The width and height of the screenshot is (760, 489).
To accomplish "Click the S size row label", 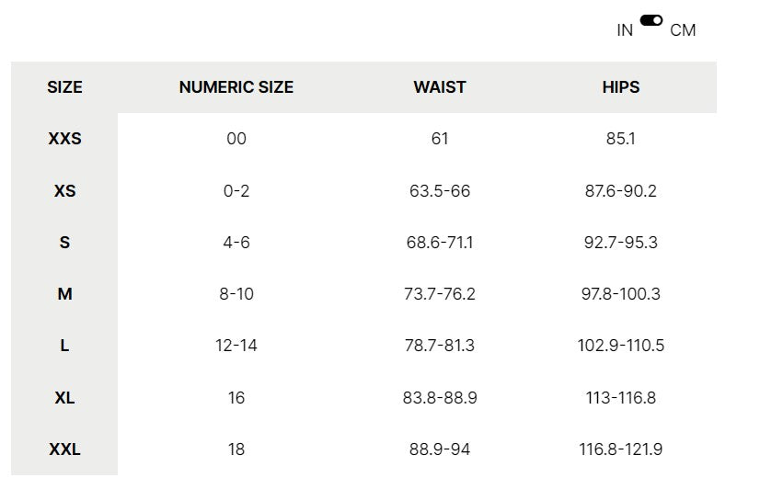I will pyautogui.click(x=64, y=243).
